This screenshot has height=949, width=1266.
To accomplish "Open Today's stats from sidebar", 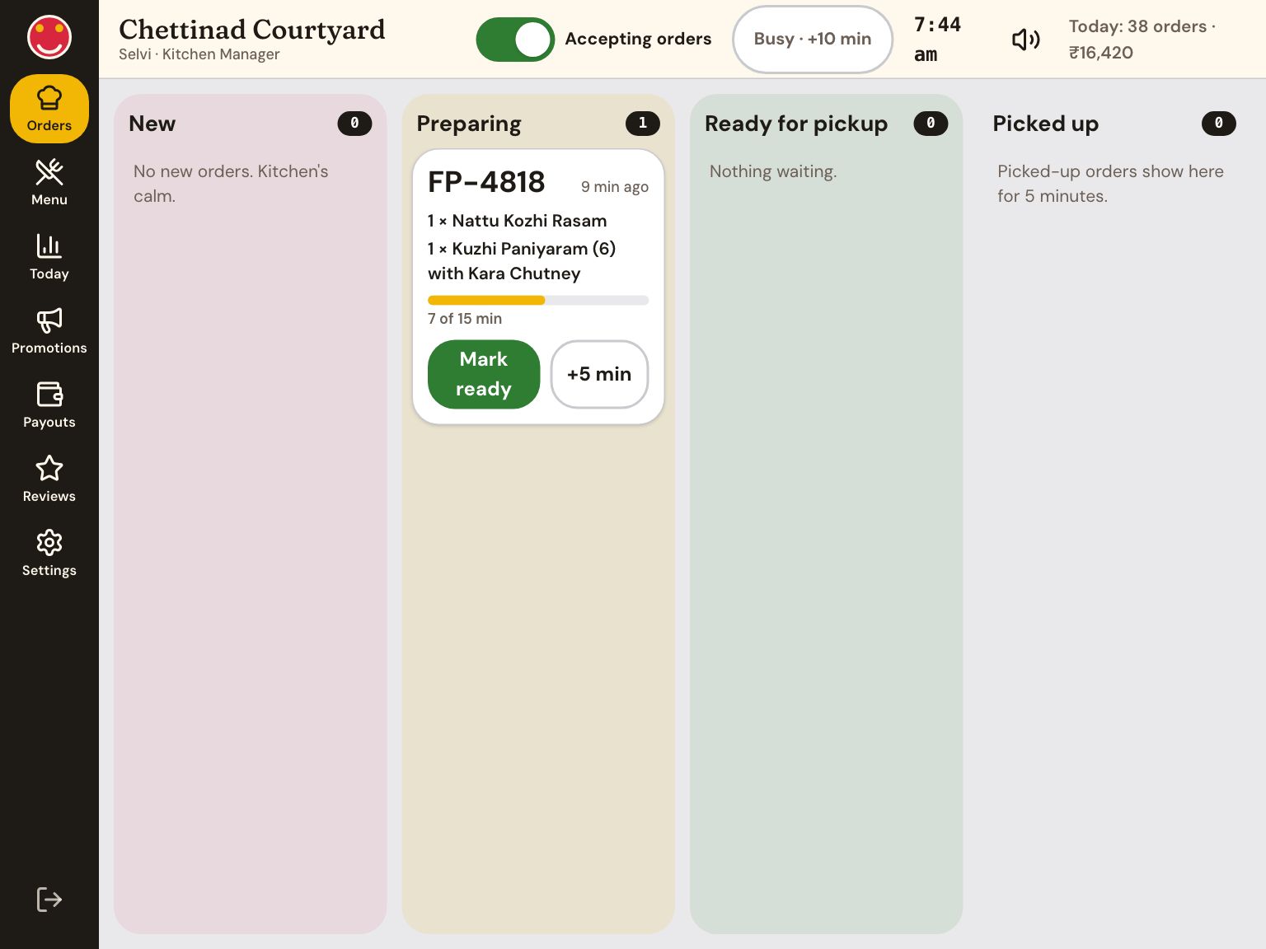I will 49,257.
